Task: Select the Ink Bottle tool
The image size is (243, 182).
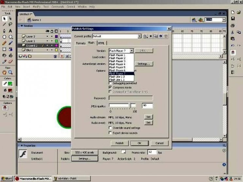Action: [4, 55]
